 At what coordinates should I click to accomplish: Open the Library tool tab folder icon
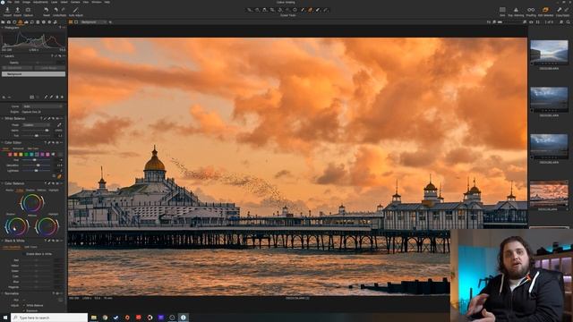tap(3, 21)
